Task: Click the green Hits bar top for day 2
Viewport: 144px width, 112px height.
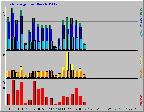Action: (x=12, y=10)
